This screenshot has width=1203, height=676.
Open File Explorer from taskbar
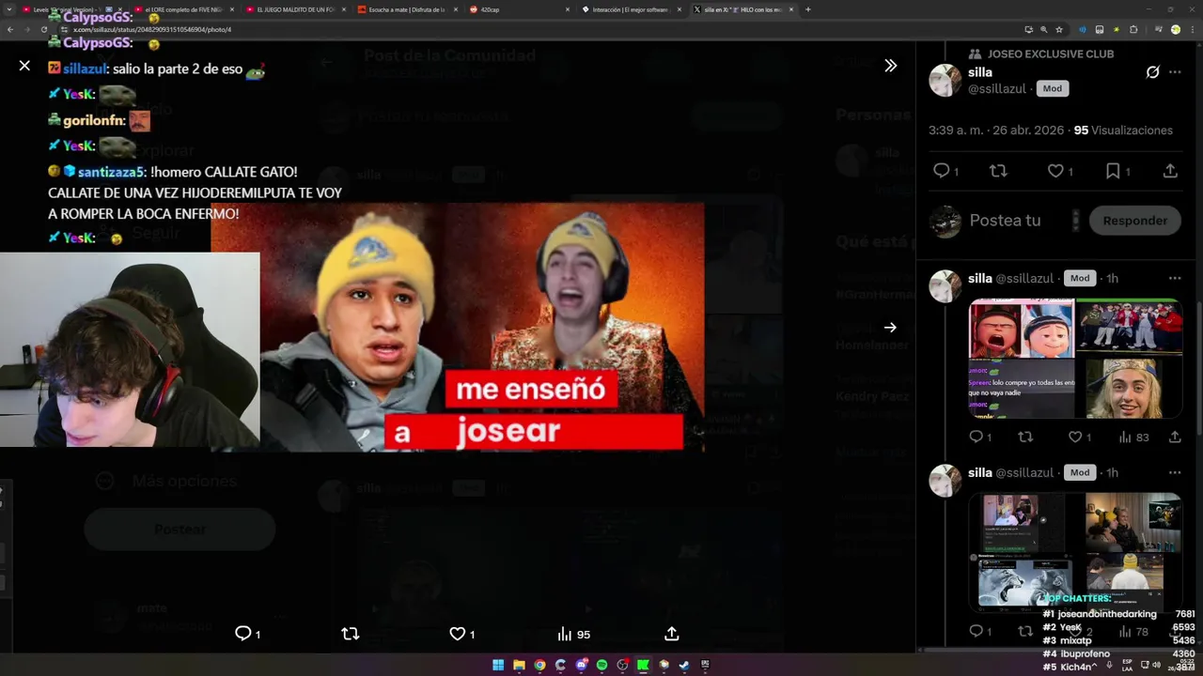coord(519,665)
